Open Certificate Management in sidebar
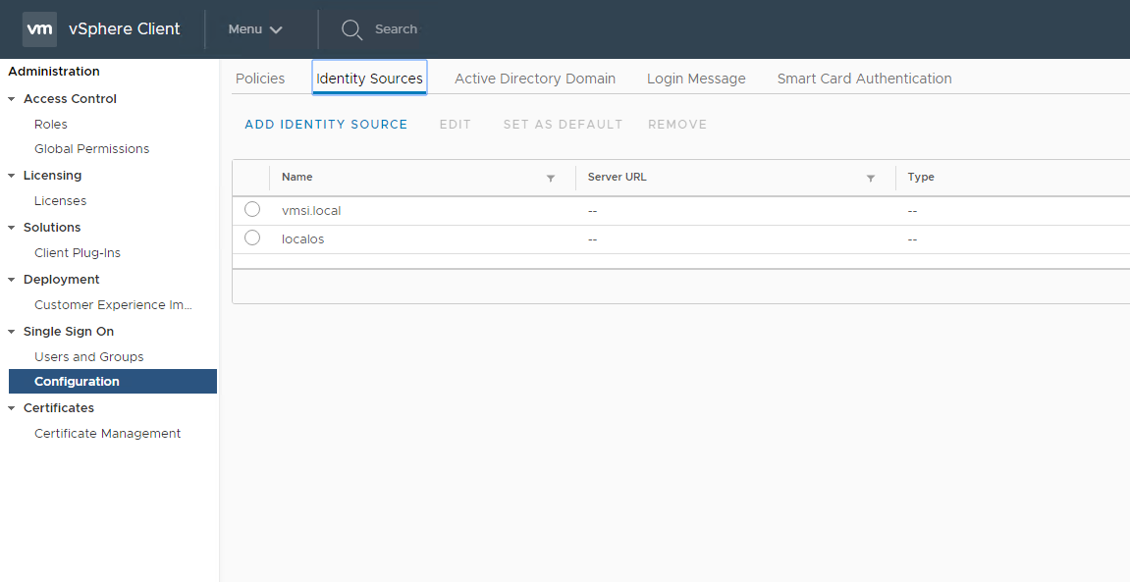1130x582 pixels. [x=107, y=434]
